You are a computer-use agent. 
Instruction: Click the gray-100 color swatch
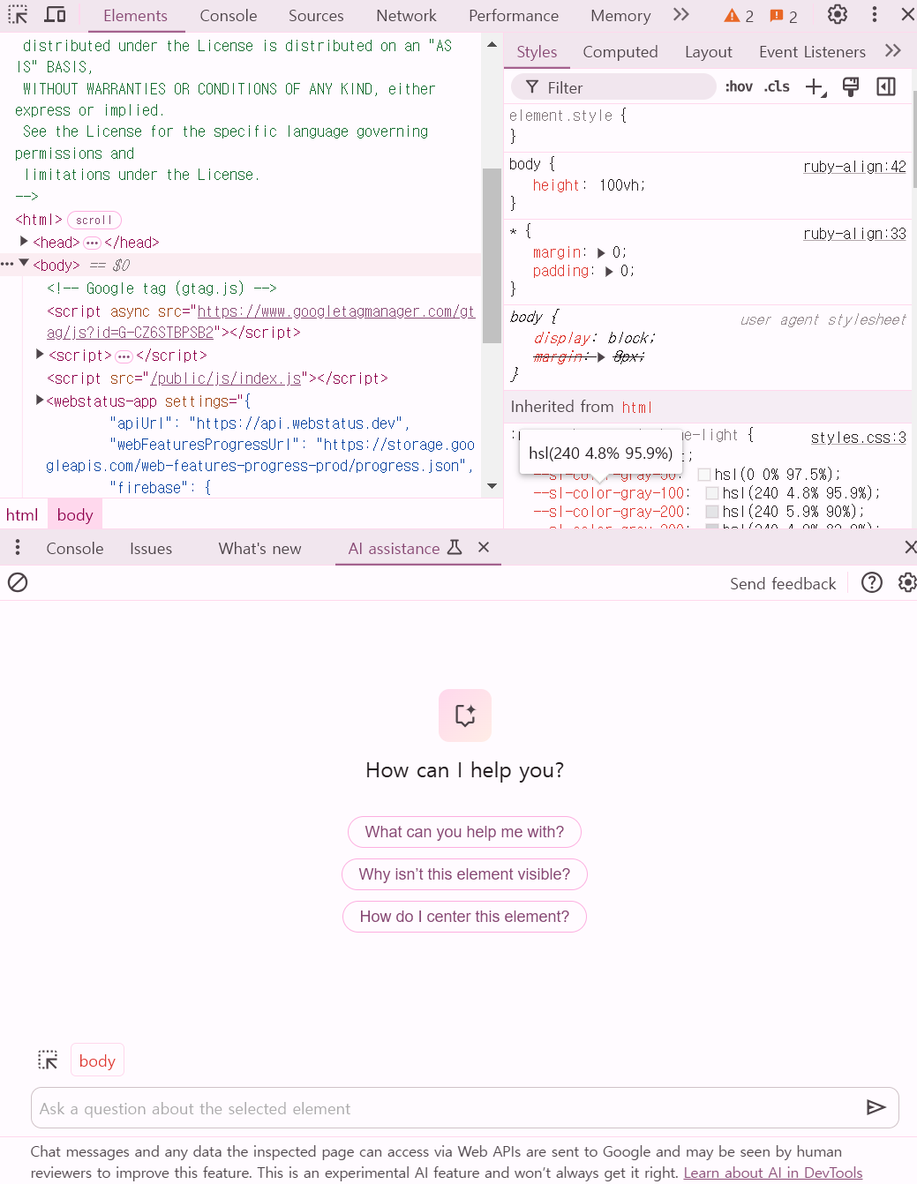click(x=711, y=493)
